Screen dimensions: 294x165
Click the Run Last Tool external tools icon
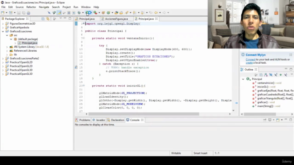coord(95,13)
